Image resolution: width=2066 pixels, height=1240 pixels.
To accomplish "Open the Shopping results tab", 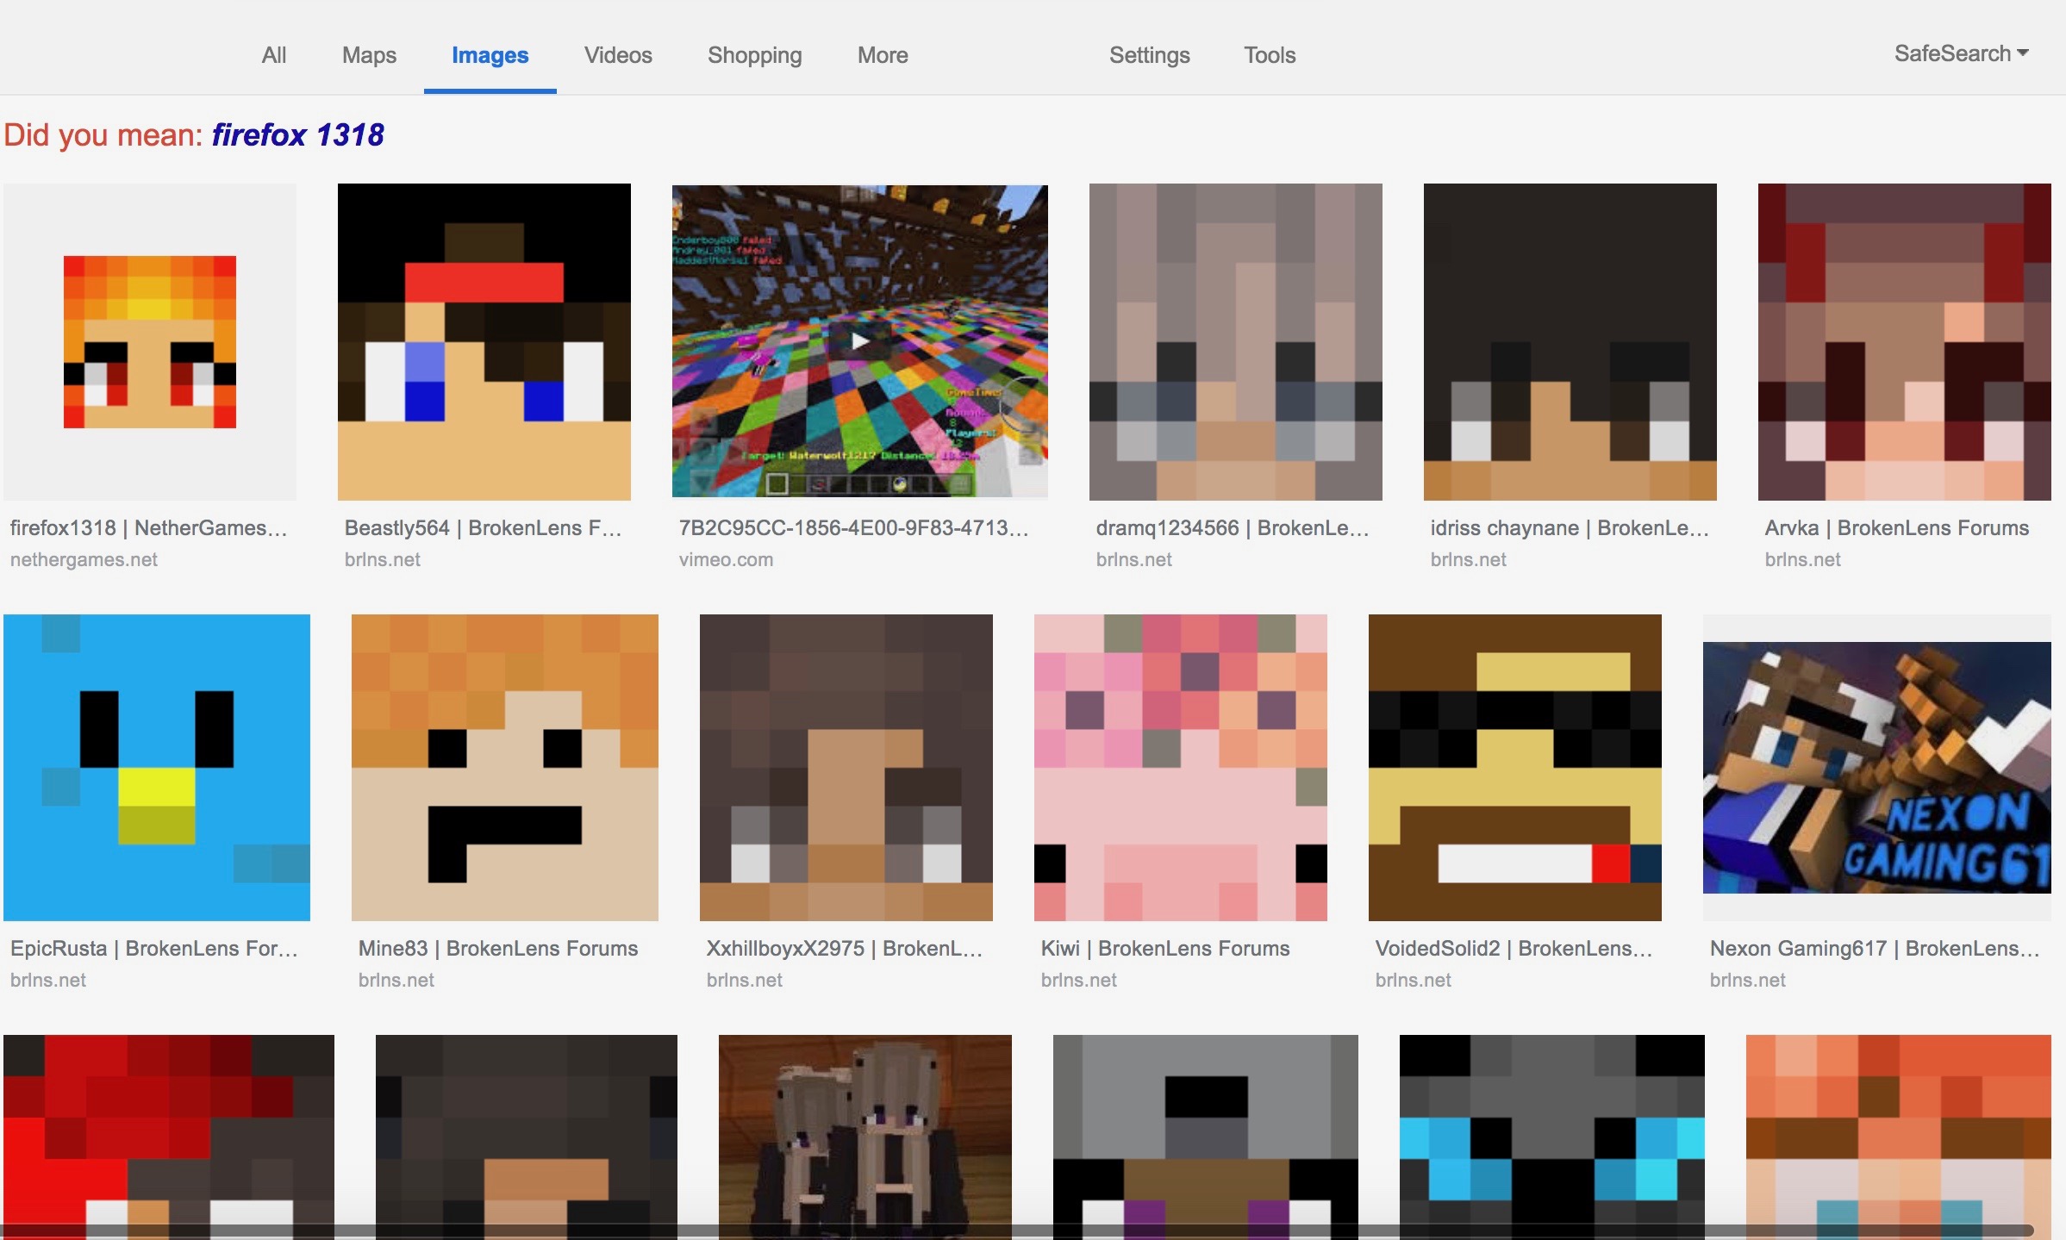I will pos(755,55).
